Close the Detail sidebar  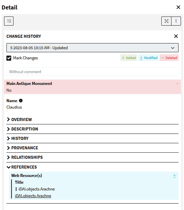click(x=178, y=7)
